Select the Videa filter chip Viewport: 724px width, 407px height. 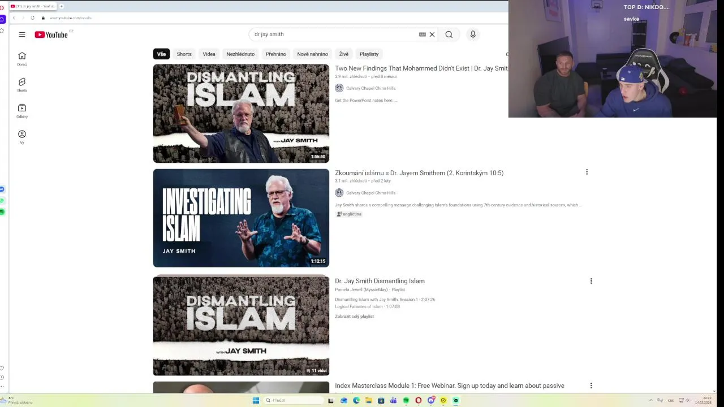pyautogui.click(x=209, y=54)
